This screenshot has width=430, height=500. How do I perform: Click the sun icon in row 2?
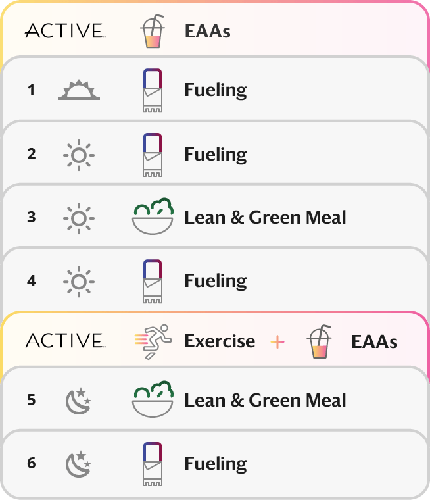click(78, 155)
